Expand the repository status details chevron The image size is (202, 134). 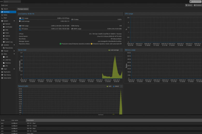pos(121,44)
